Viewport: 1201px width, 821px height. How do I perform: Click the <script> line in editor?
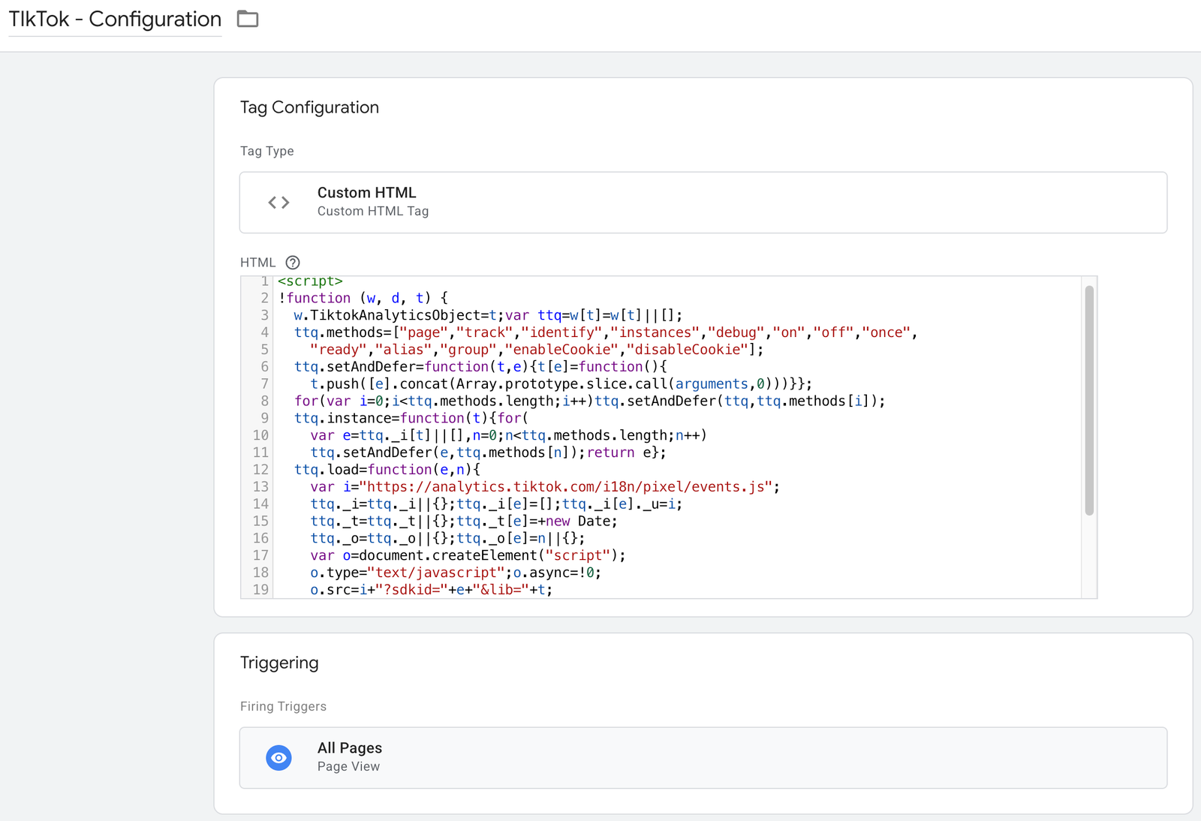click(310, 281)
